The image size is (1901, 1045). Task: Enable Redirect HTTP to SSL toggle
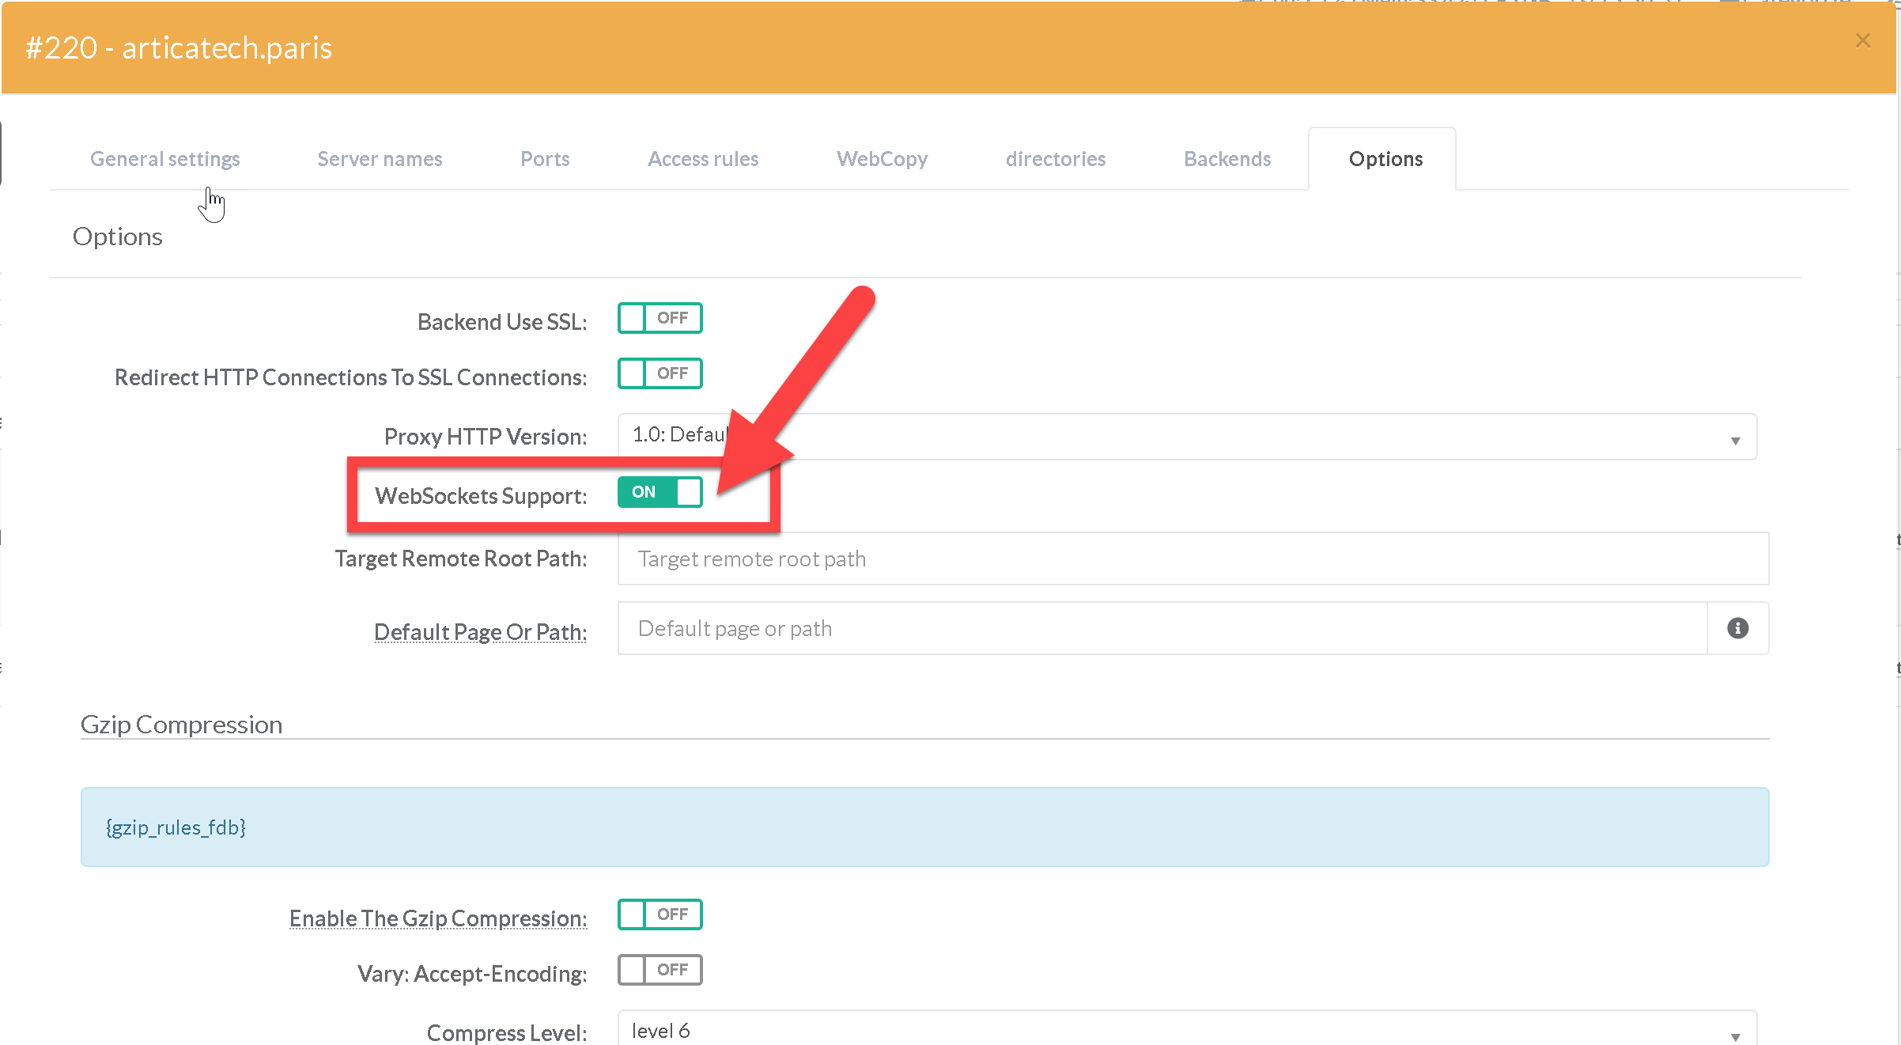coord(659,373)
